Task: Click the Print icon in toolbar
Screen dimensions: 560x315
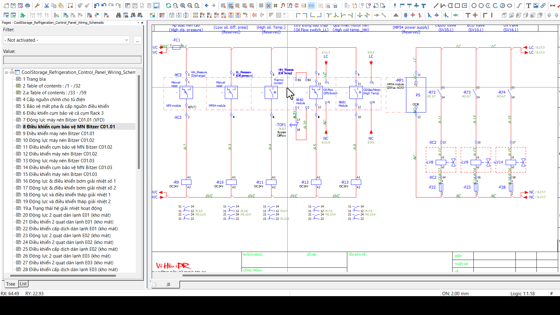Action: (28, 6)
